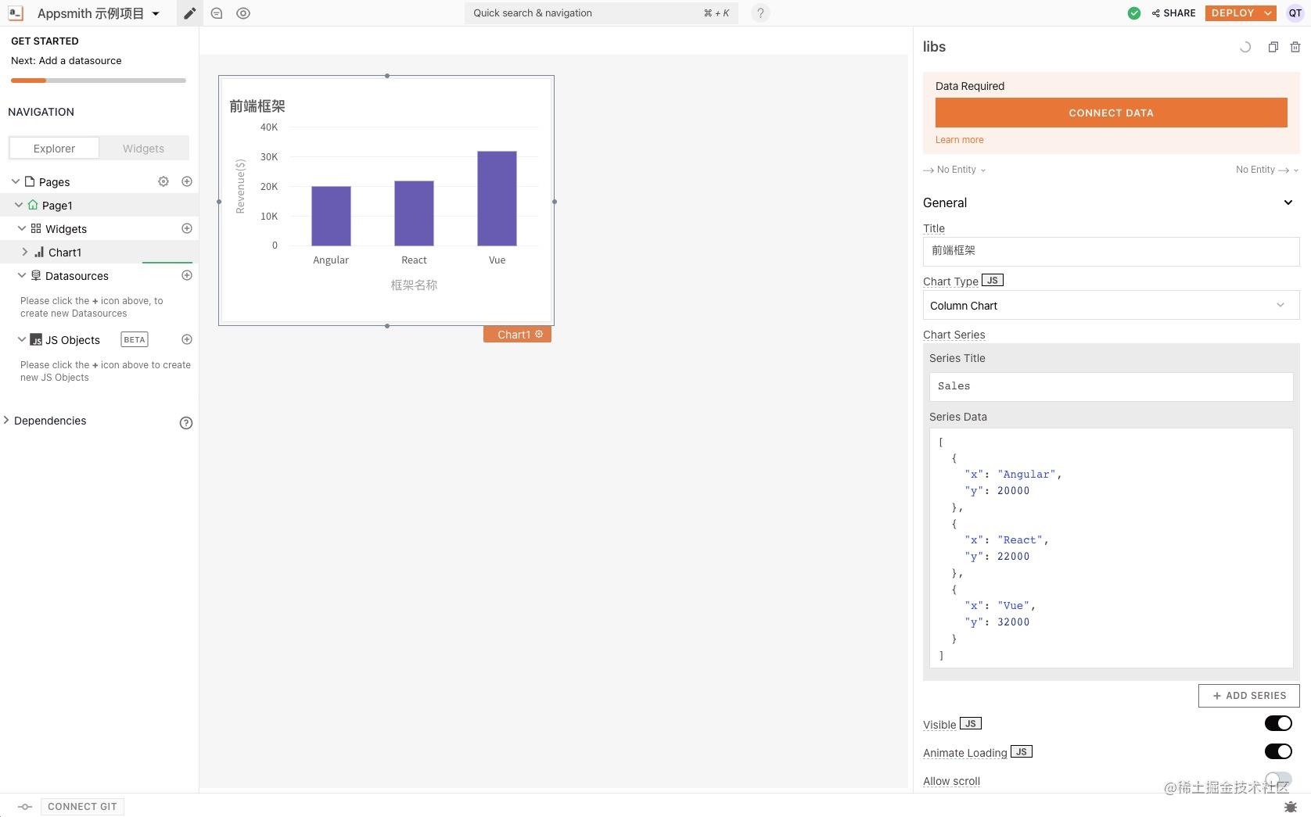Open the Learn more link
Viewport: 1311px width, 817px height.
coord(959,140)
